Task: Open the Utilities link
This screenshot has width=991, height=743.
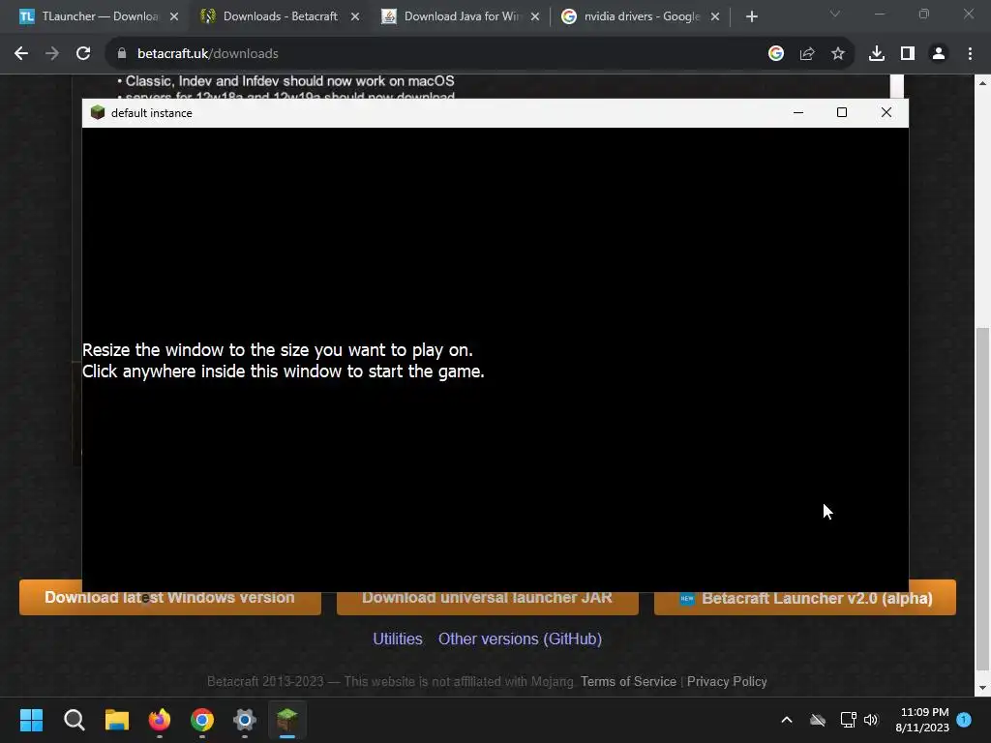Action: point(398,639)
